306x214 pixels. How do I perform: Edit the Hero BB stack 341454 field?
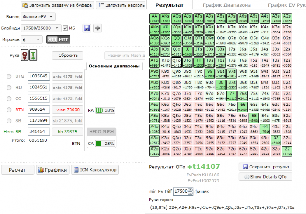[39, 132]
